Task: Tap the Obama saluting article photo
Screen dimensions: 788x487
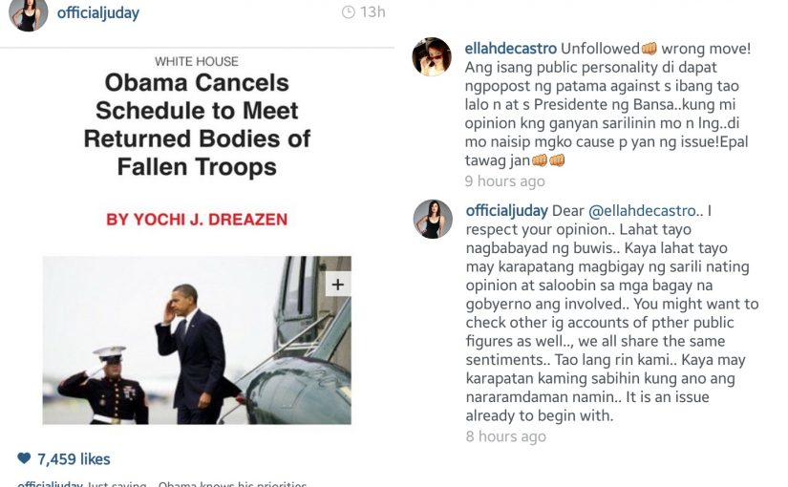Action: pos(197,340)
